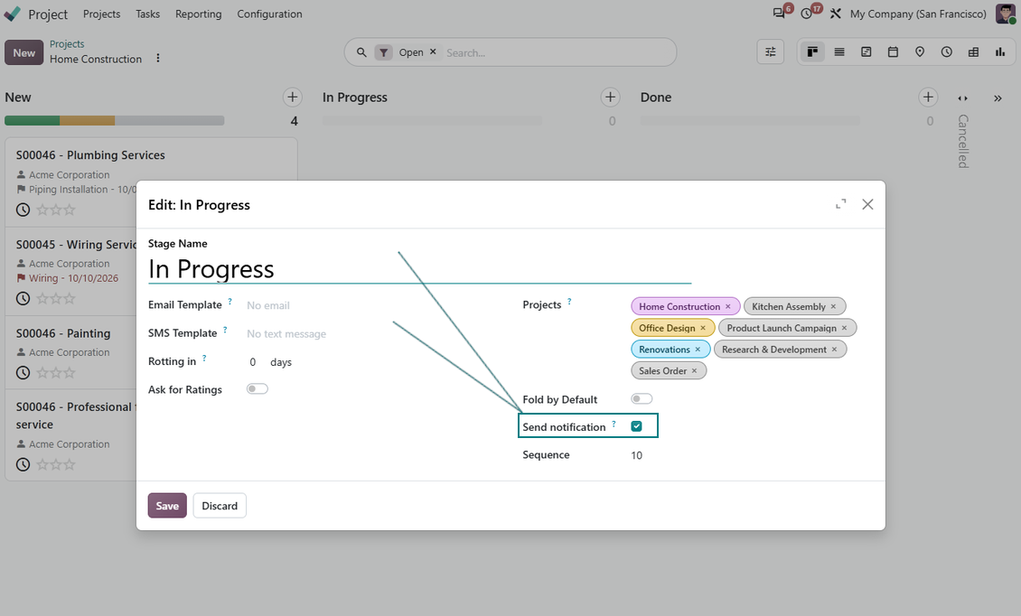Open the Projects menu
1021x616 pixels.
click(101, 14)
